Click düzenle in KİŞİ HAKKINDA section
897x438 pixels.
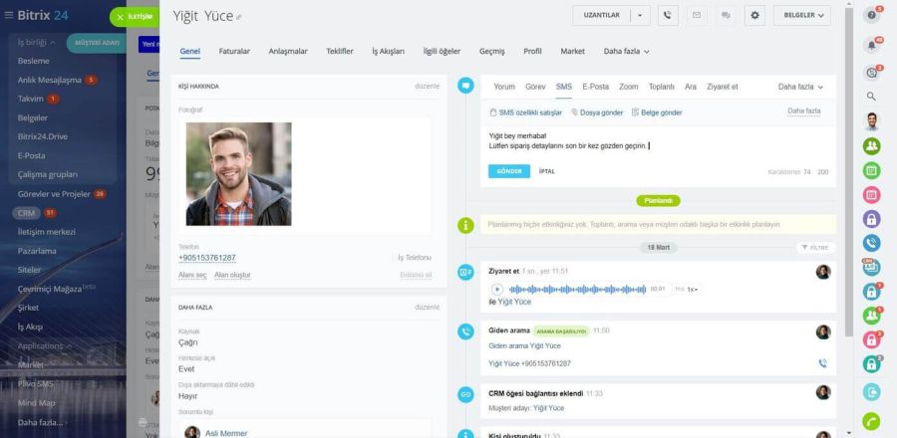(x=428, y=87)
